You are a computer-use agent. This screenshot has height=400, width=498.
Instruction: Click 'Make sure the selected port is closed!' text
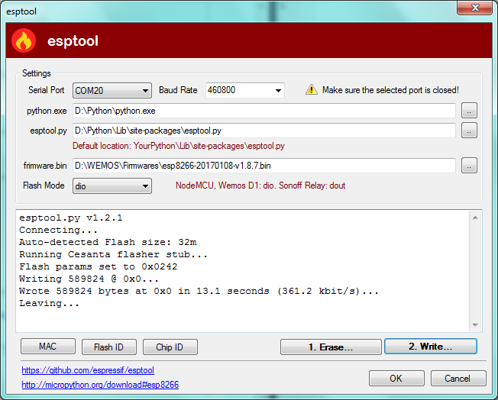(390, 90)
